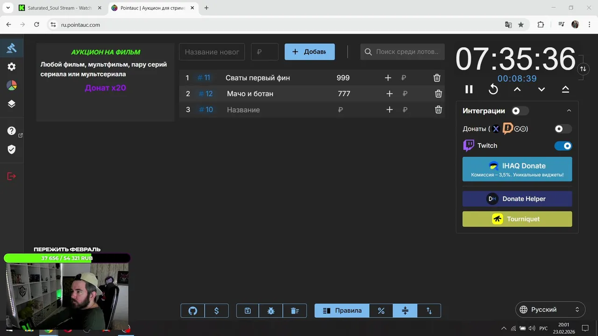
Task: Open the layers icon in sidebar
Action: [12, 104]
